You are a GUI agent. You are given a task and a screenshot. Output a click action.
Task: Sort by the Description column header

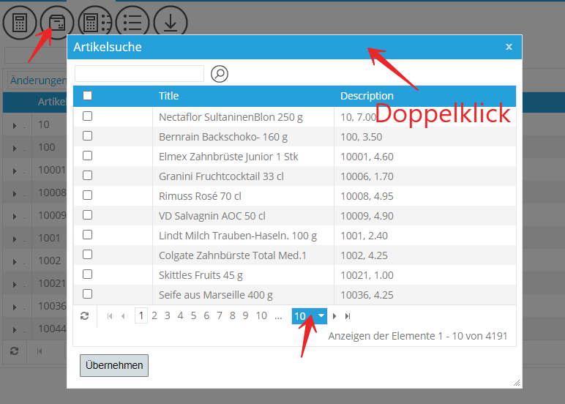pos(367,96)
